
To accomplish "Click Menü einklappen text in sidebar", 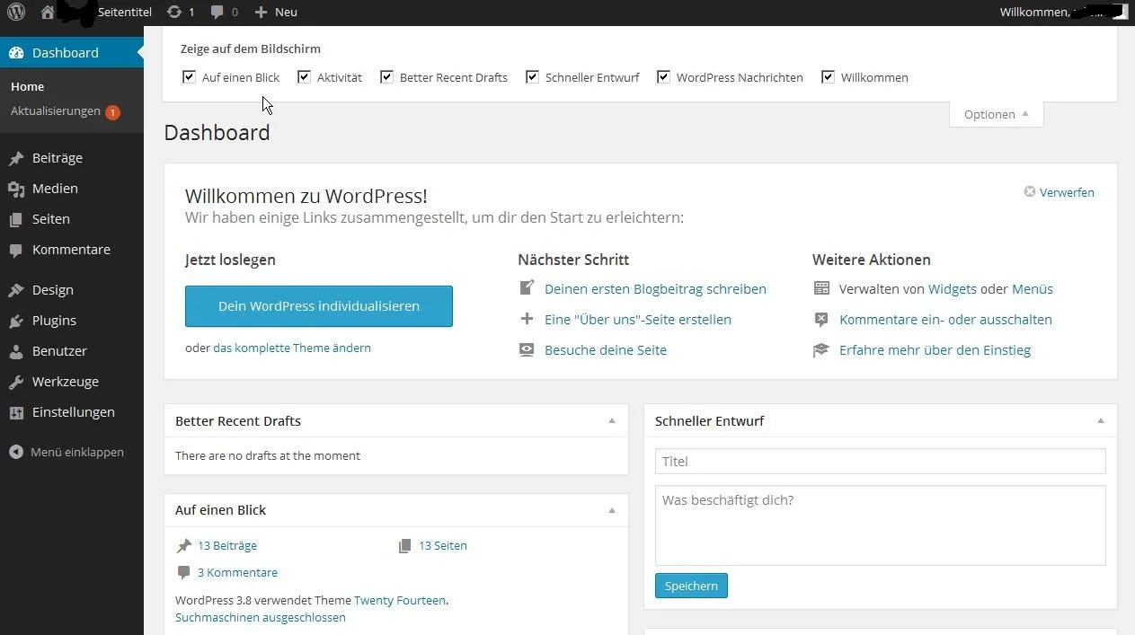I will (x=77, y=452).
